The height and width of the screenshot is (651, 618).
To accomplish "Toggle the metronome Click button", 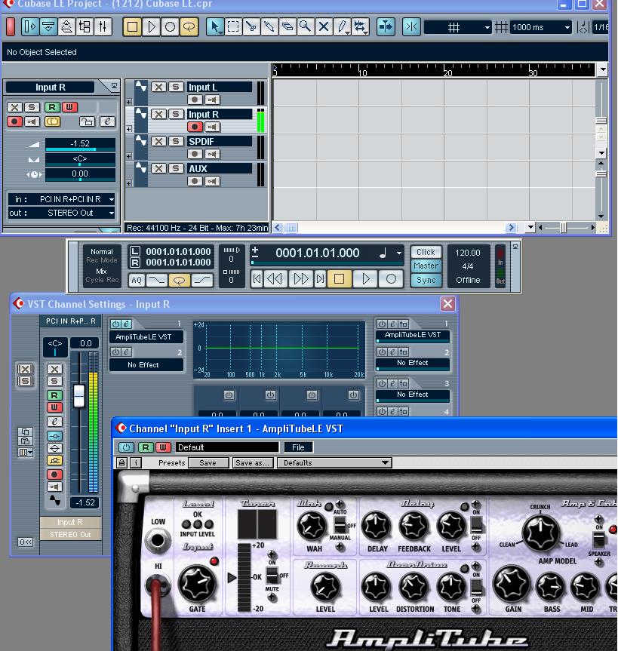I will 426,252.
